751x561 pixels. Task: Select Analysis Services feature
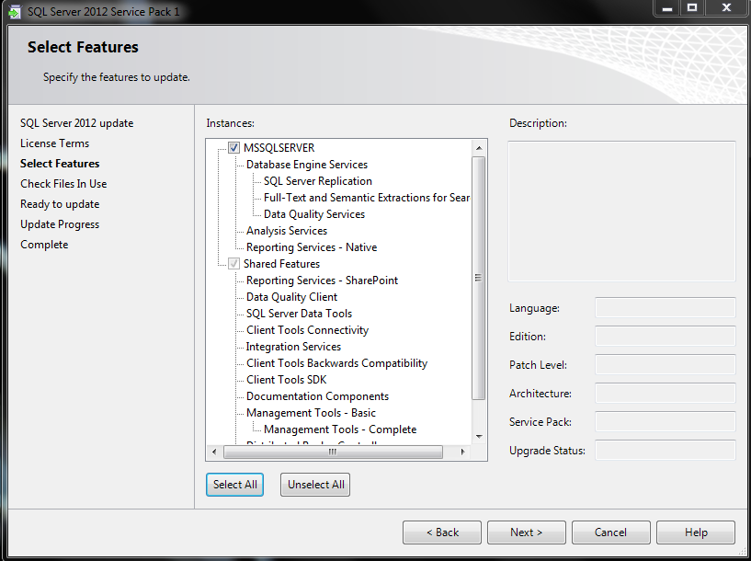click(286, 231)
